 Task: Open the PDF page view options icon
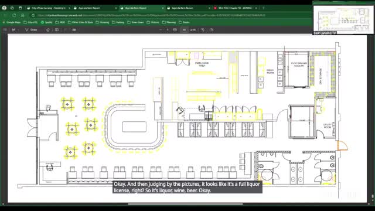click(212, 30)
